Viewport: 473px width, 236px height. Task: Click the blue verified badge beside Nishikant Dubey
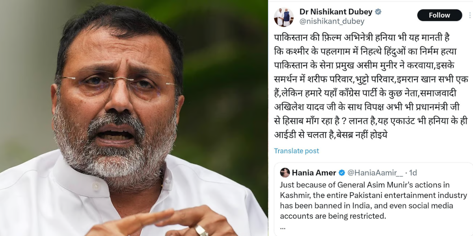[x=378, y=12]
